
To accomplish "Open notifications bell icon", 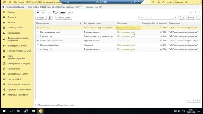I will point(153,2).
